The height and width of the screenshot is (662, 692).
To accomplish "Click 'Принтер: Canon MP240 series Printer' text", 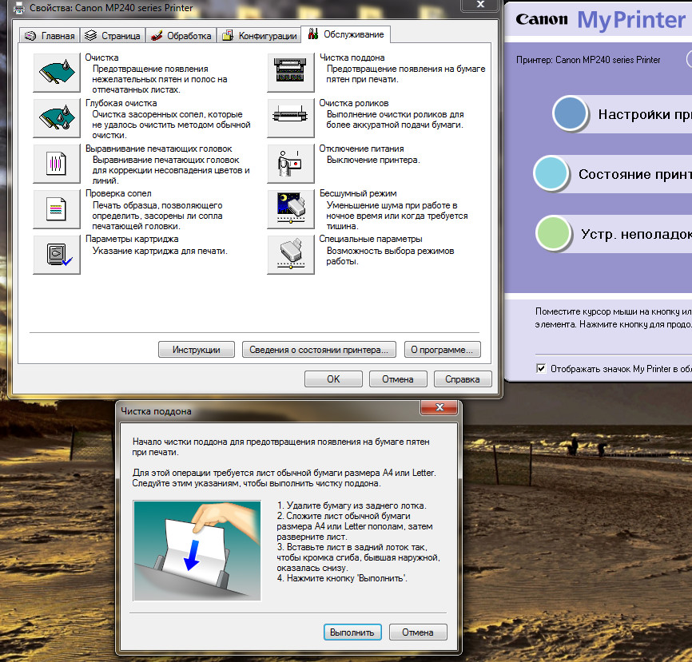I will (x=588, y=60).
